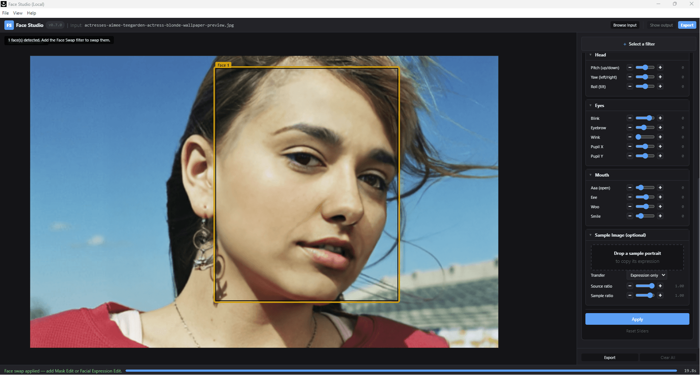Select the Face 1 bounding box label
The height and width of the screenshot is (375, 700).
[x=223, y=65]
